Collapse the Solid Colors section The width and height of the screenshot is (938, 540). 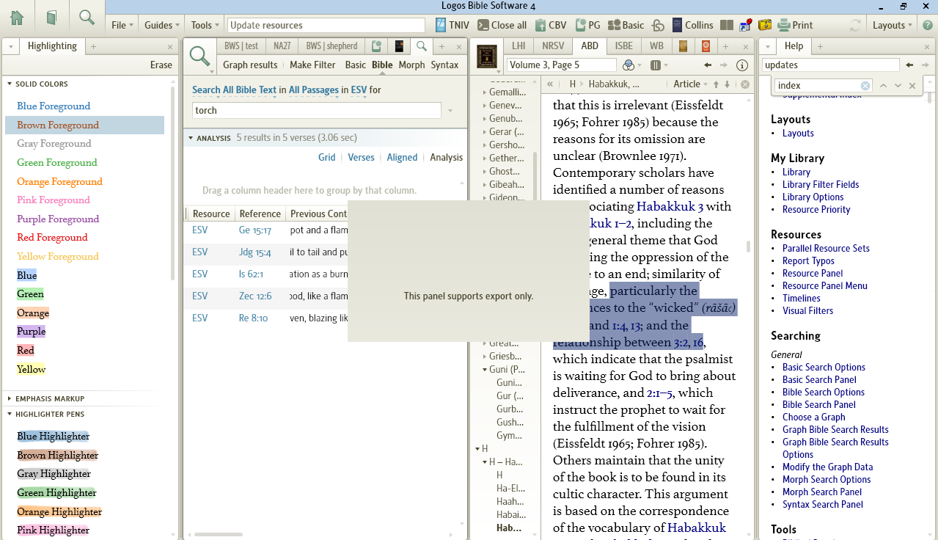point(10,84)
